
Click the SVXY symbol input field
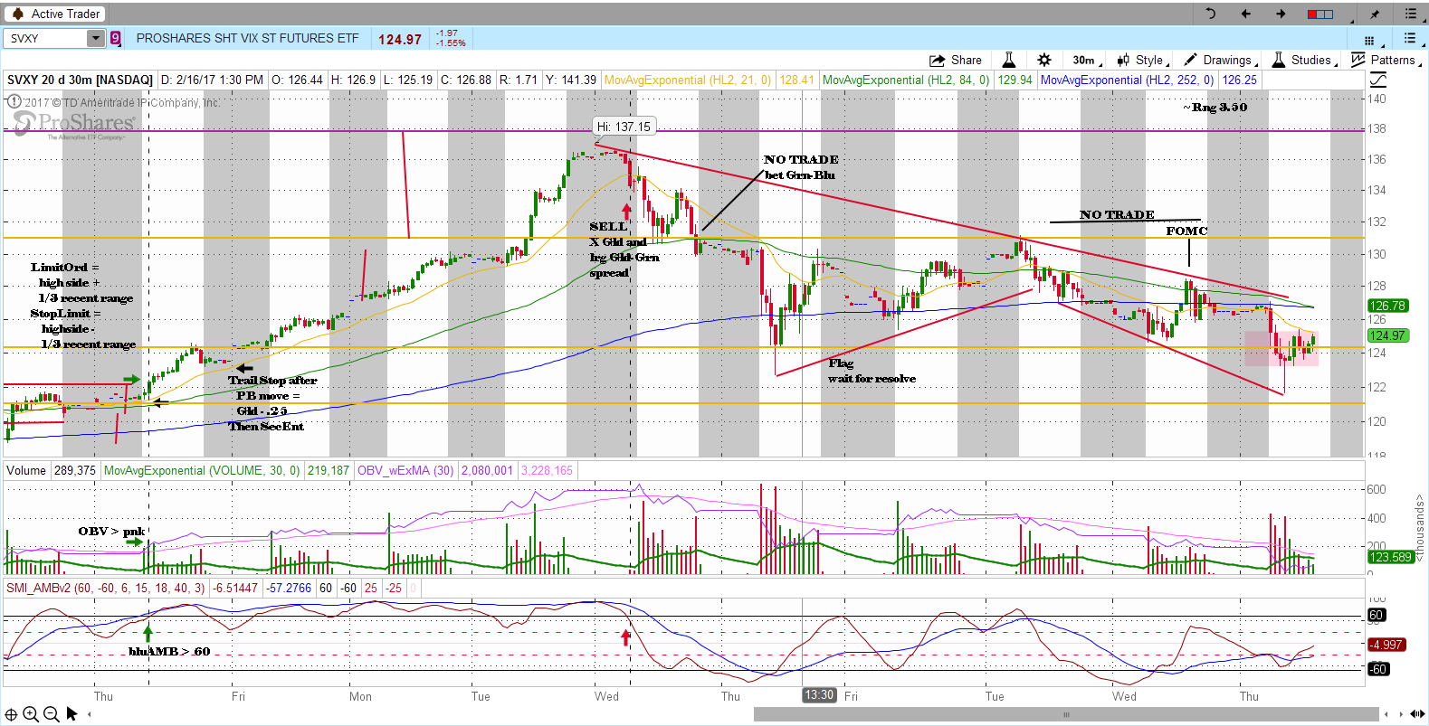(45, 38)
